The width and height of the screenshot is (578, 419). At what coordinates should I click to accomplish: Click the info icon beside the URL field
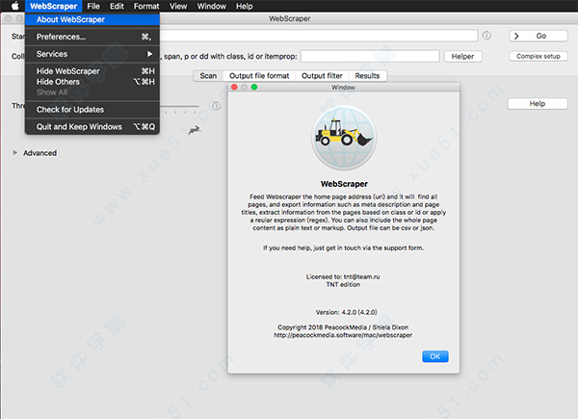click(x=486, y=36)
